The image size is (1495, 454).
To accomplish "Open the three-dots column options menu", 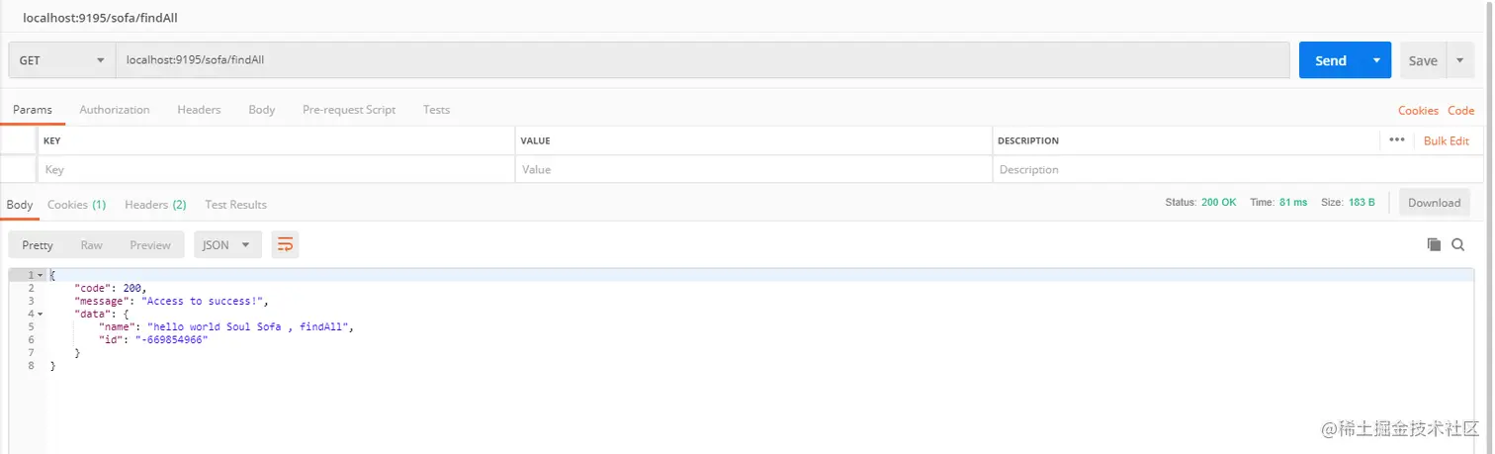I will 1396,140.
